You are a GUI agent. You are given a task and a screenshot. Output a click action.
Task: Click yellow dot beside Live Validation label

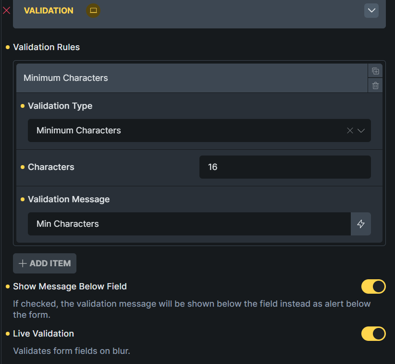pos(8,334)
